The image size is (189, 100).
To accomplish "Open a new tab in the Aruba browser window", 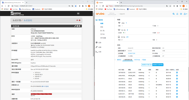I will coord(121,3).
